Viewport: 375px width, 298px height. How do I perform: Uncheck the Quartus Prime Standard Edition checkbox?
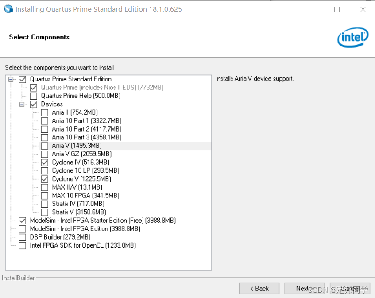(23, 79)
